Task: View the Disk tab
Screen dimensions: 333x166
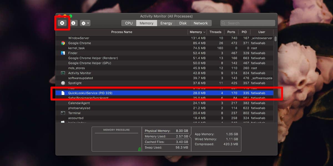Action: (x=183, y=23)
